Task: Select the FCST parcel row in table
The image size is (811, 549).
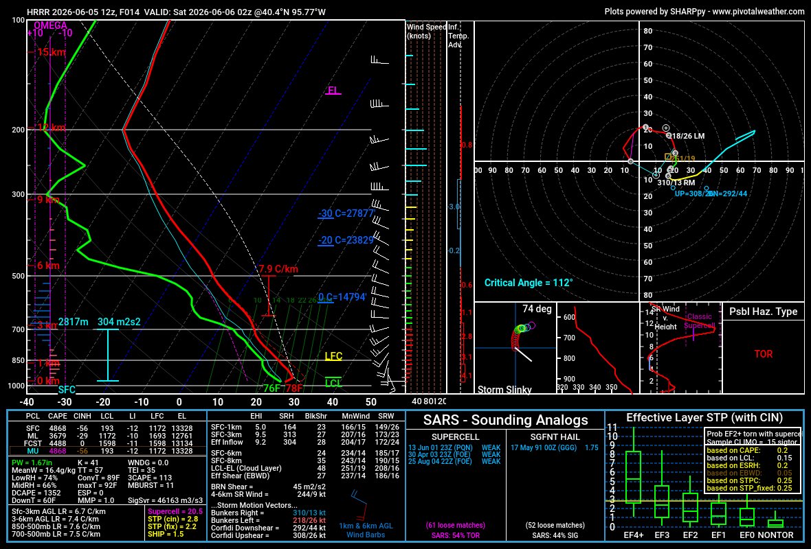Action: 109,443
